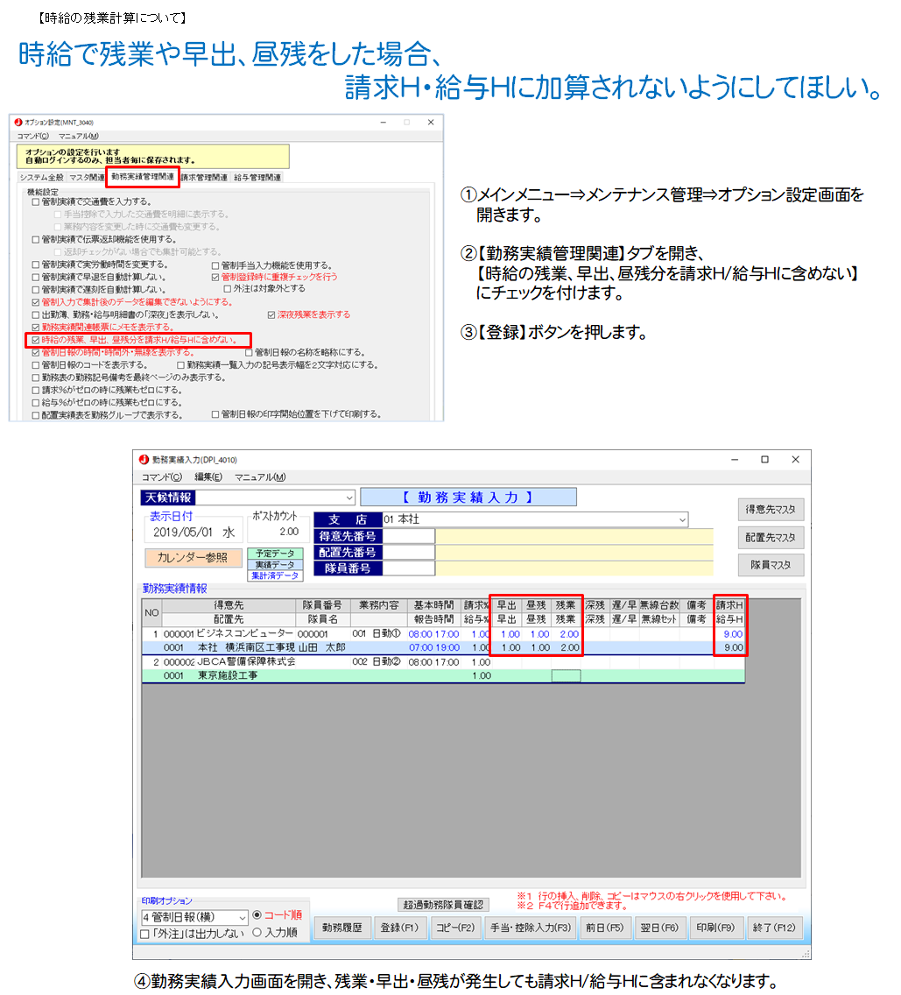The height and width of the screenshot is (995, 901).
Task: Toggle 時給の残業、早出、昼残分を請求H/給与Hに含めない checkbox
Action: (x=36, y=340)
